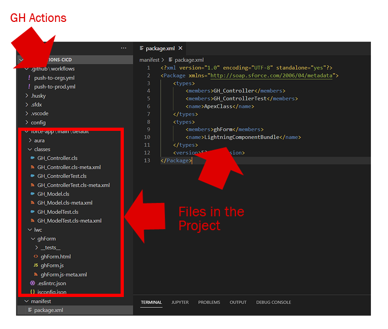This screenshot has height=329, width=388.
Task: Open GH_ModelTest.cls-meta.xml file
Action: pos(69,221)
